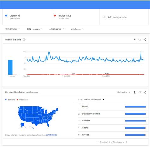Open help for Interest over time

point(24,40)
